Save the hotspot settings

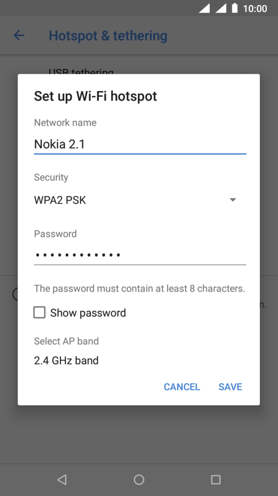230,387
